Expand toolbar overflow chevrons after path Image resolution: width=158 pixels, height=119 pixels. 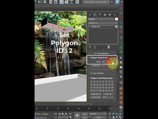[x=112, y=2]
